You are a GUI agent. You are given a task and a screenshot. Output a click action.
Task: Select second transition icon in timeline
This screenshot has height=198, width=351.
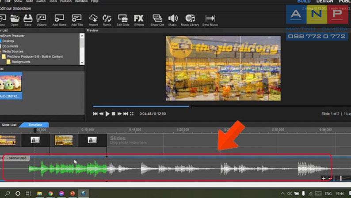[x=92, y=140]
